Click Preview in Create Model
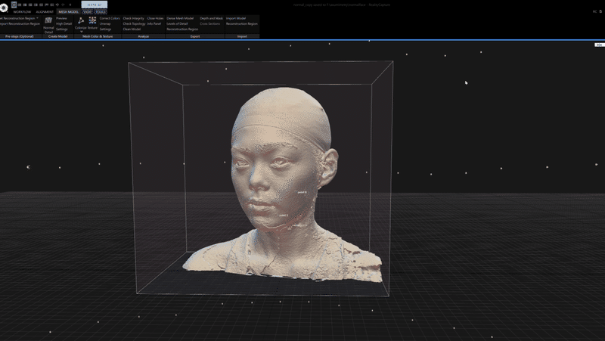The width and height of the screenshot is (605, 341). (61, 18)
